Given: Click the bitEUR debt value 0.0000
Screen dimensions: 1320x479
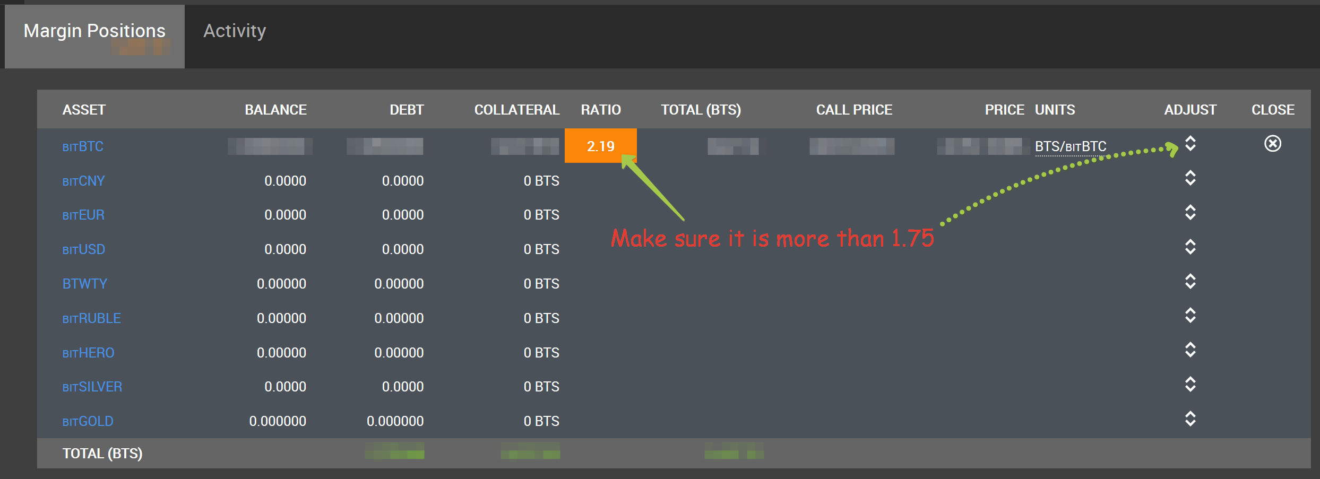Looking at the screenshot, I should coord(403,215).
